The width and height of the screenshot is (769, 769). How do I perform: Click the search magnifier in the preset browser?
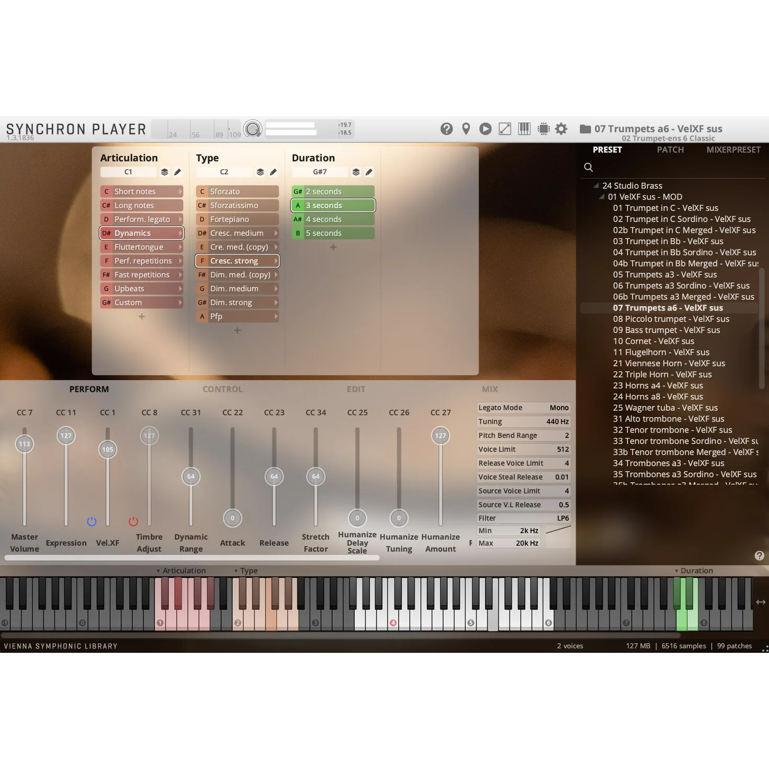pos(589,167)
